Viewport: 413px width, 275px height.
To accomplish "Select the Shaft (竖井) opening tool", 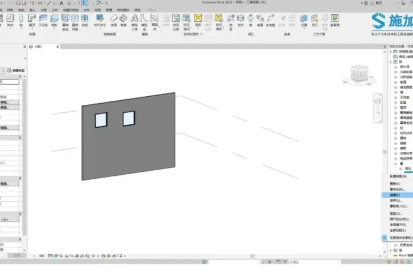I will tap(240, 21).
